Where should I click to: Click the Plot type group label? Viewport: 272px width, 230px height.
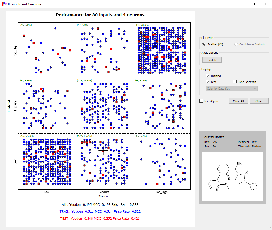click(207, 38)
